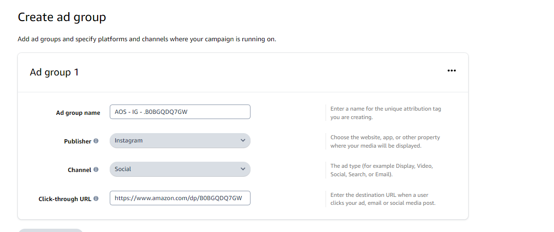The image size is (554, 232).
Task: Click the "Publisher" label text
Action: click(x=77, y=141)
